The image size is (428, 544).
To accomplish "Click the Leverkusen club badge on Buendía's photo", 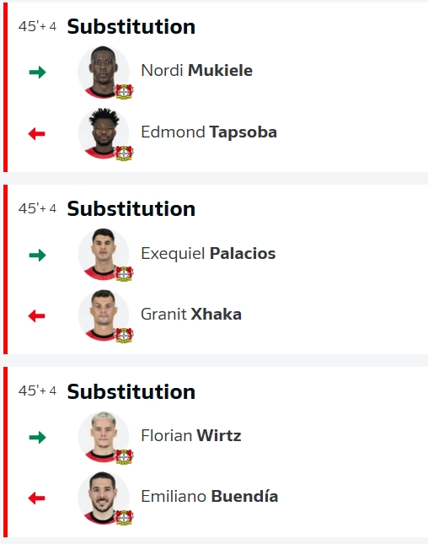I will click(124, 517).
